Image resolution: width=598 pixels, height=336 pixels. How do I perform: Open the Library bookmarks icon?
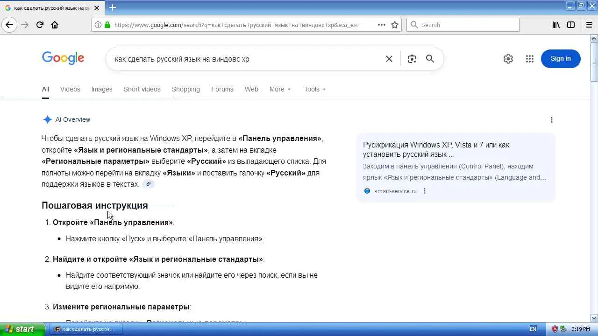556,25
